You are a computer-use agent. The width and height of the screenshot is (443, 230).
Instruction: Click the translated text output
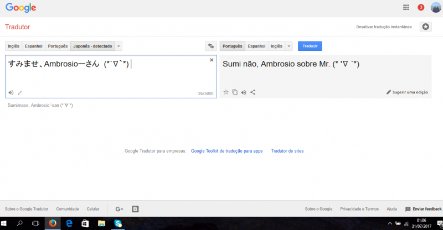click(291, 64)
